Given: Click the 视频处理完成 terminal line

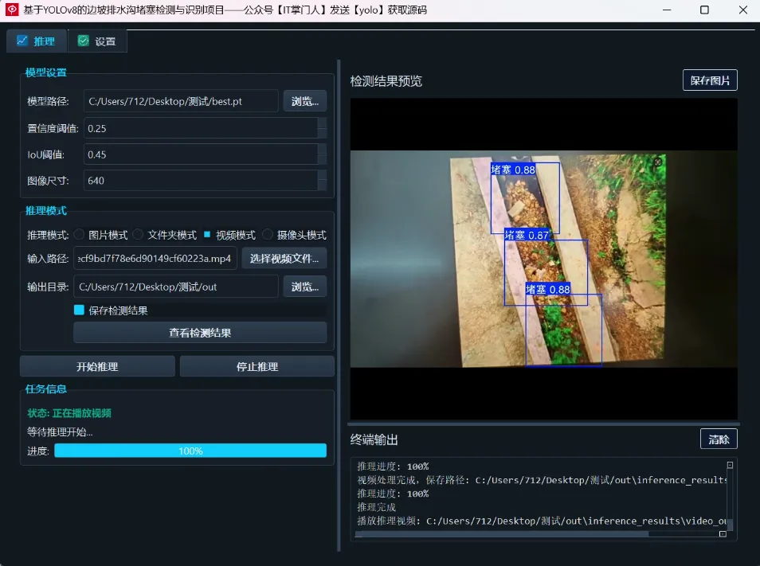Looking at the screenshot, I should click(542, 480).
